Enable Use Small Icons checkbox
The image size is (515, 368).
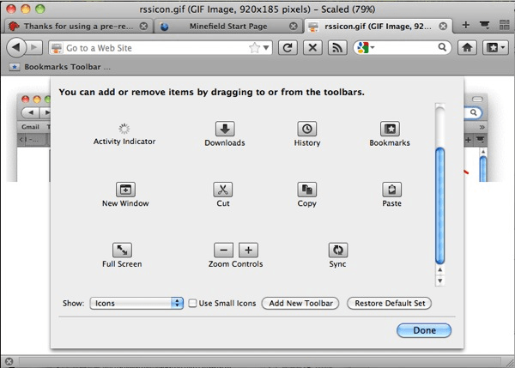tap(193, 304)
